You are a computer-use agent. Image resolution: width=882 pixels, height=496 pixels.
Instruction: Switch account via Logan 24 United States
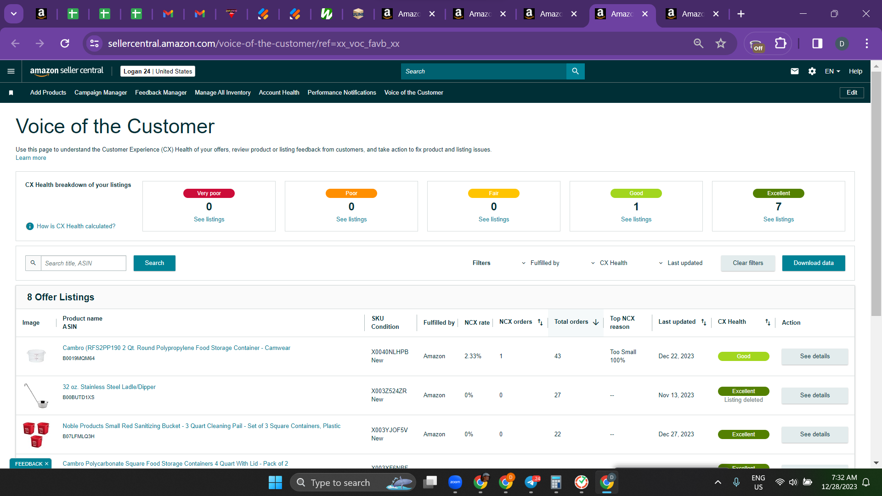pyautogui.click(x=158, y=71)
